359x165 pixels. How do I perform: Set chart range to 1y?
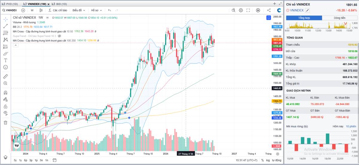pyautogui.click(x=20, y=161)
